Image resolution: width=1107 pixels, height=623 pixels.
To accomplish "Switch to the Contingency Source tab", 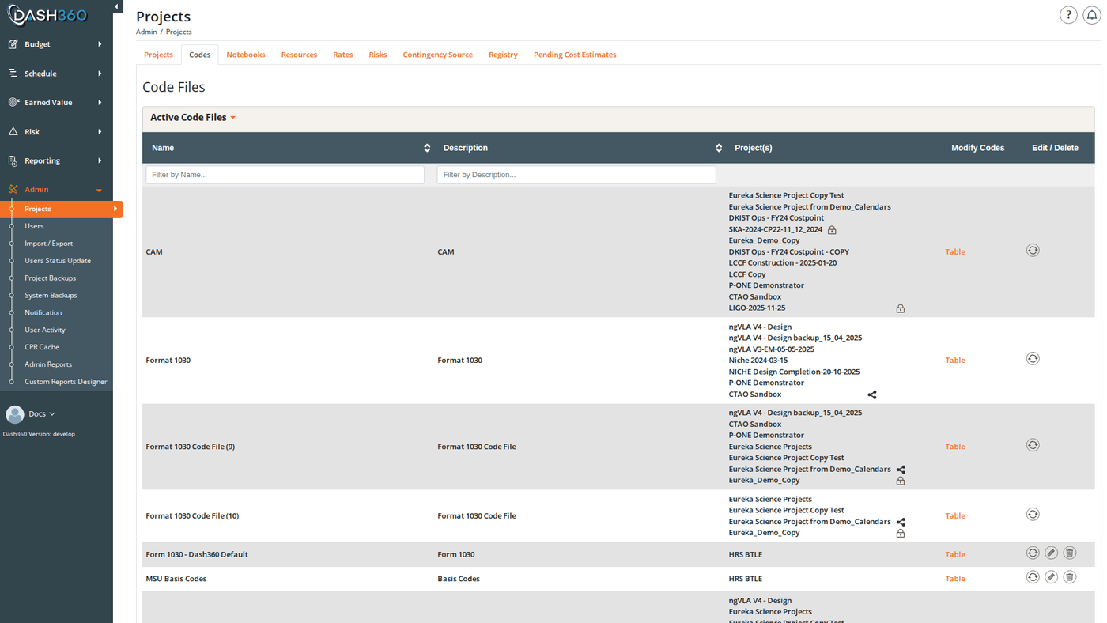I will pyautogui.click(x=438, y=55).
